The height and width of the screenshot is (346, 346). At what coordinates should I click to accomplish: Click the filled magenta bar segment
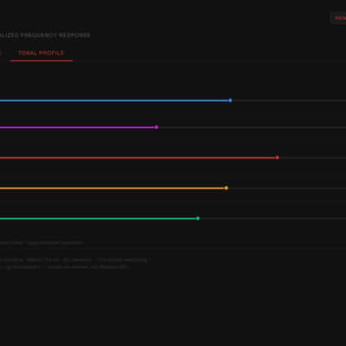coord(78,127)
